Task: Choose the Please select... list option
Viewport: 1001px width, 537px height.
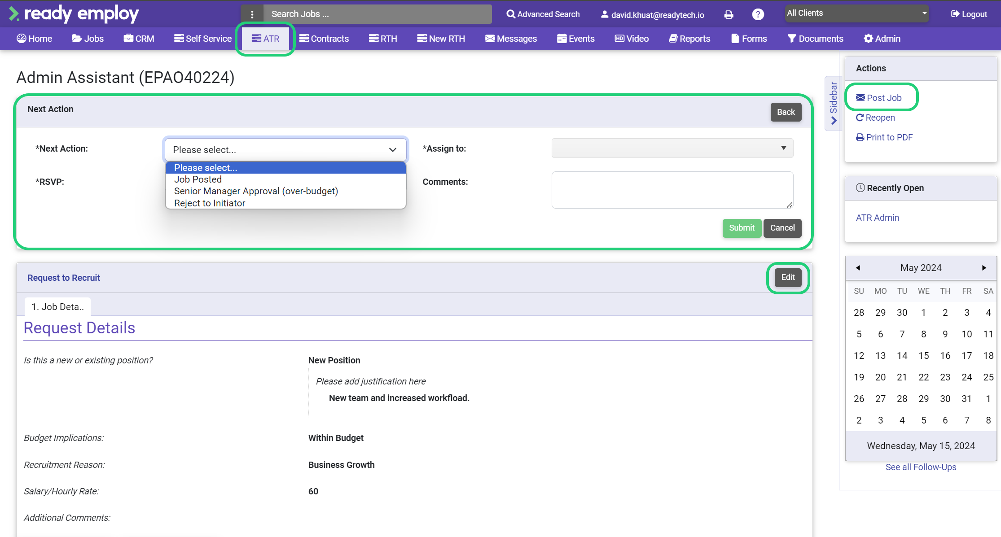Action: [285, 168]
